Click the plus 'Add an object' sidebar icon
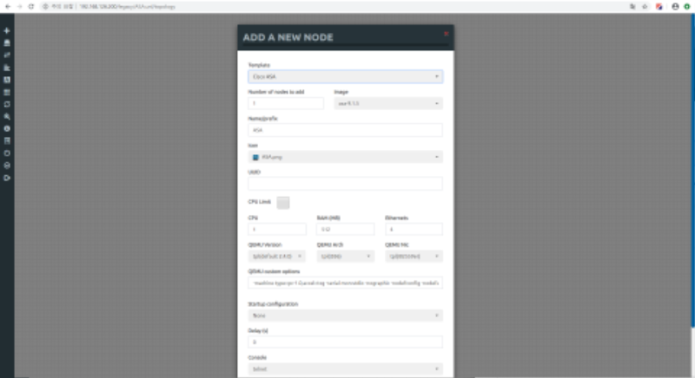 coord(7,30)
